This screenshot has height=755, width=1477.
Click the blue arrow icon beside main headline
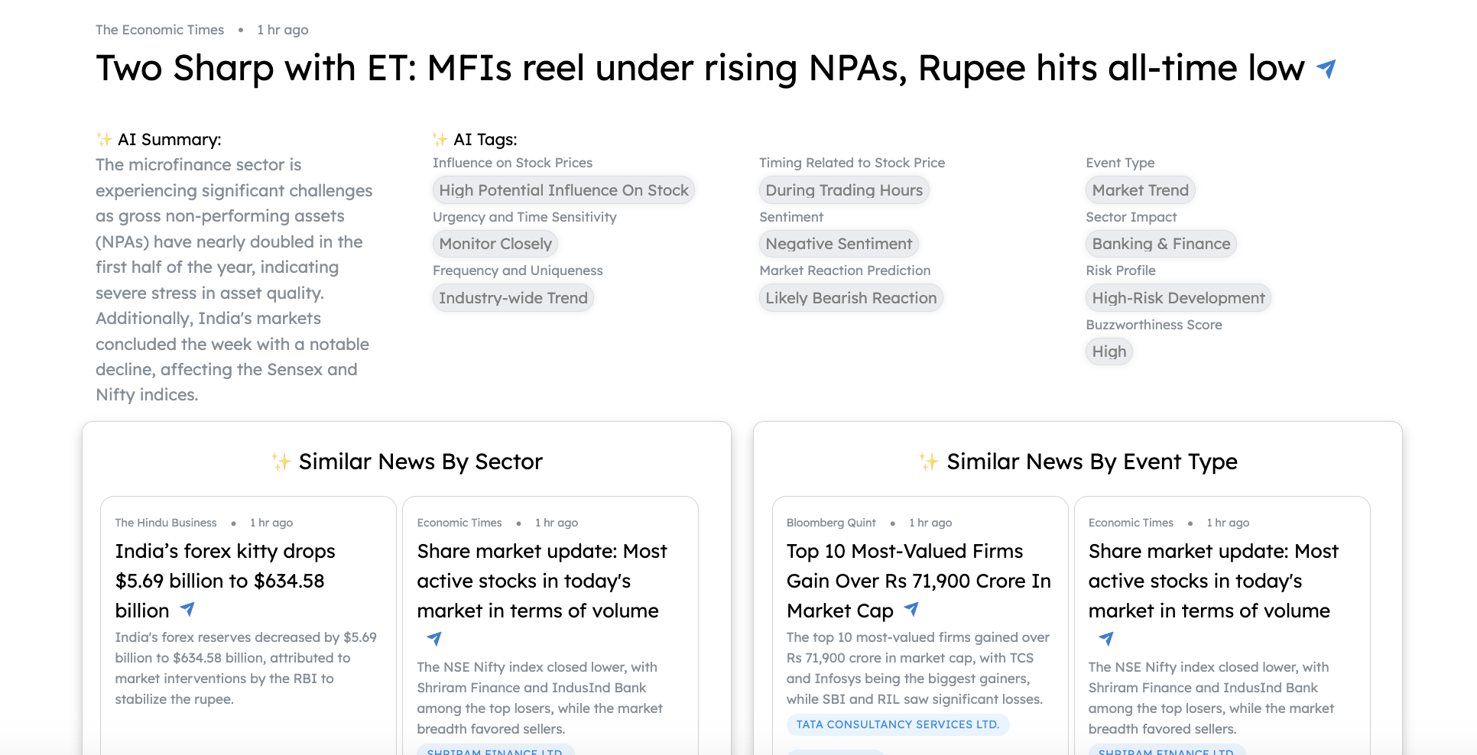click(x=1326, y=69)
